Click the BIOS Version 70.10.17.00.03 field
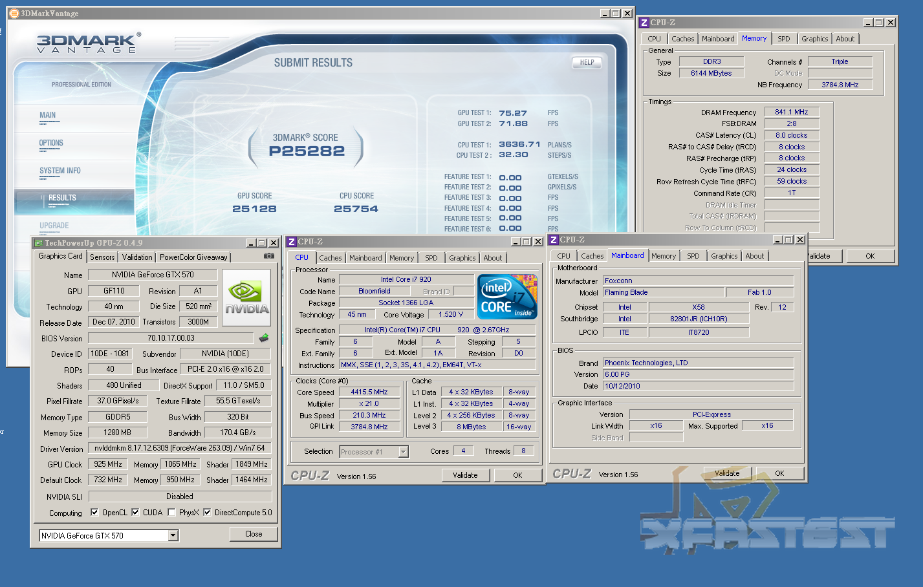This screenshot has height=587, width=923. [171, 338]
